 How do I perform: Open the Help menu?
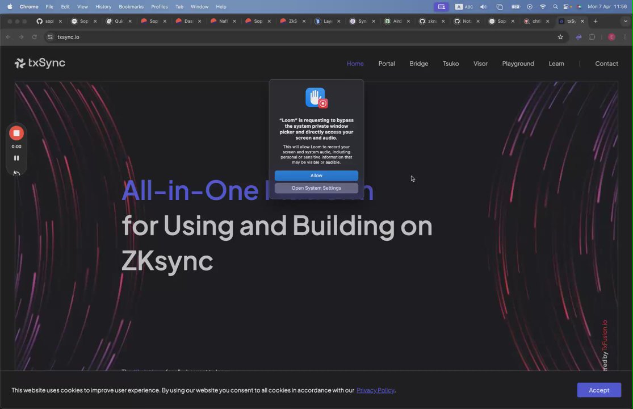[x=221, y=6]
